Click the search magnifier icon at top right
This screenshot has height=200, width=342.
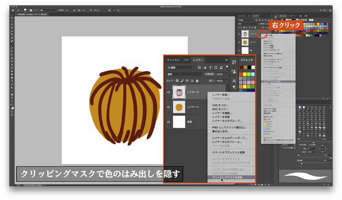coord(321,10)
